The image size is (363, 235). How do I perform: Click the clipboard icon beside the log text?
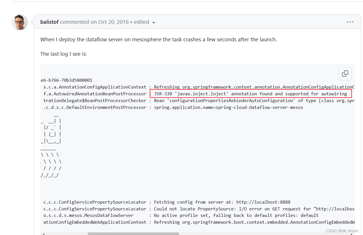[345, 74]
